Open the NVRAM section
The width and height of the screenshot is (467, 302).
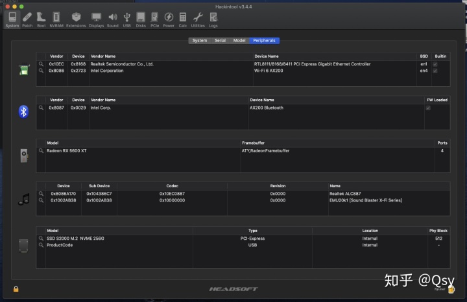[x=56, y=19]
